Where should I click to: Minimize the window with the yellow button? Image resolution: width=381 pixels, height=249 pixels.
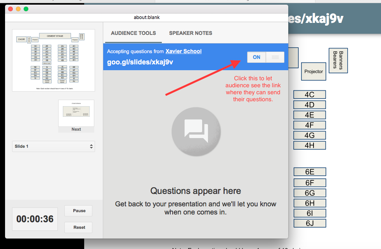(x=18, y=9)
